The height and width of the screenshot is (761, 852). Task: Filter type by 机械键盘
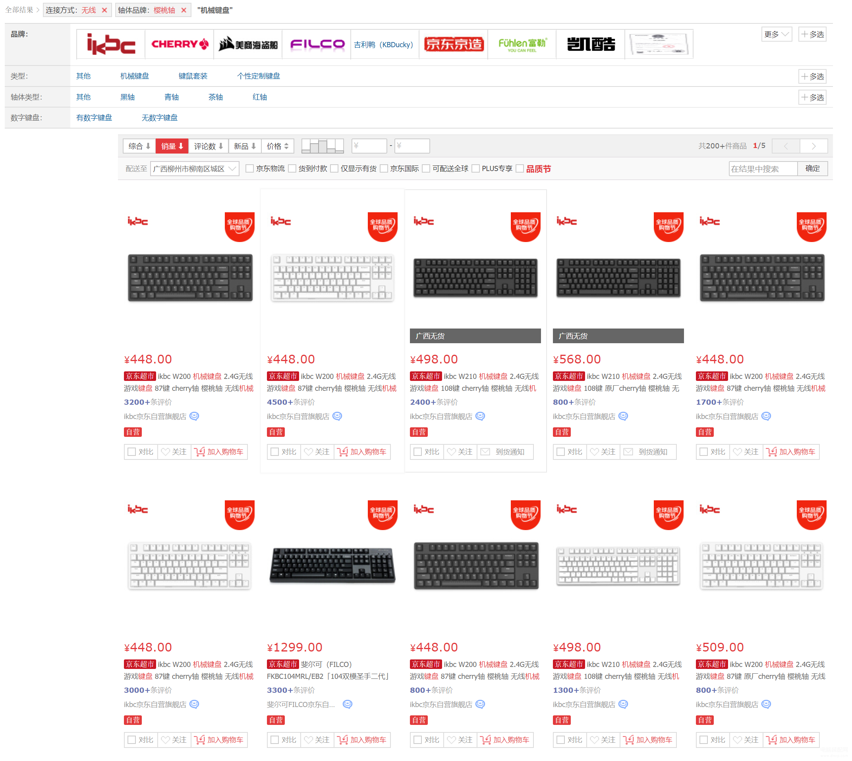click(x=134, y=76)
